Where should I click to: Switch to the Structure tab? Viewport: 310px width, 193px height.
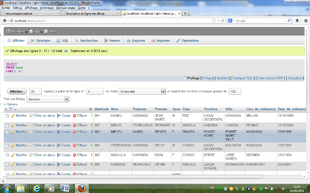[x=40, y=41]
